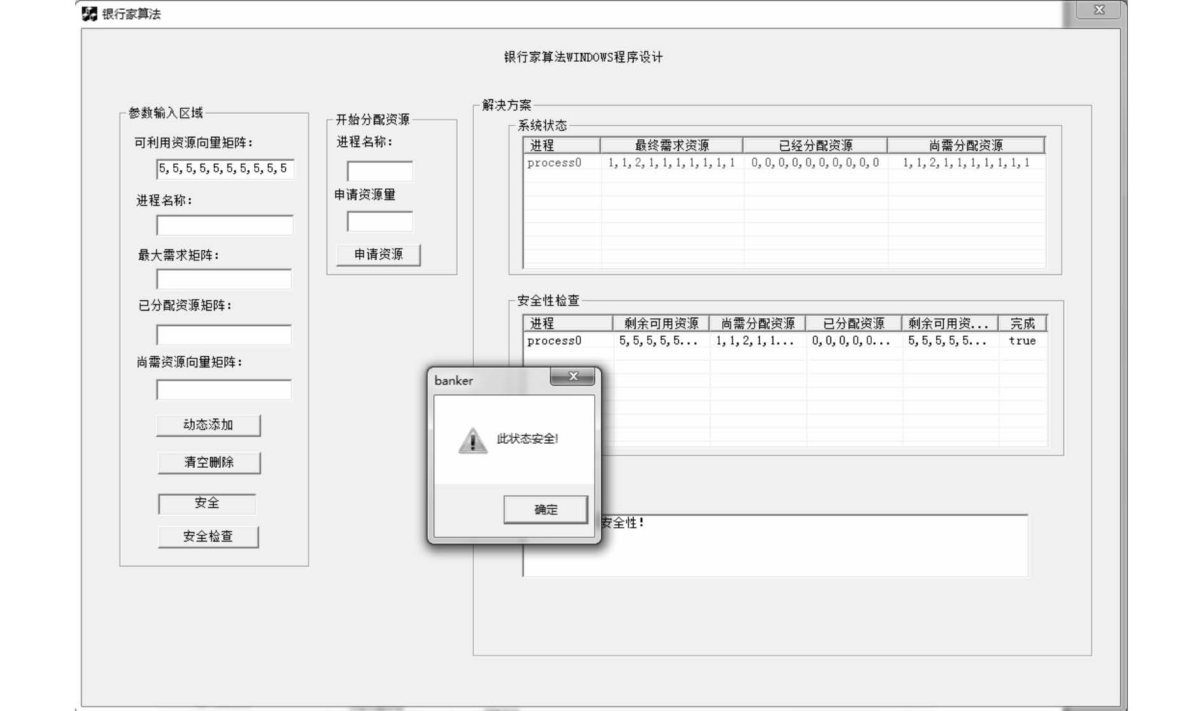Click the 安全 text field above 安全检查
Image resolution: width=1203 pixels, height=711 pixels.
[207, 503]
